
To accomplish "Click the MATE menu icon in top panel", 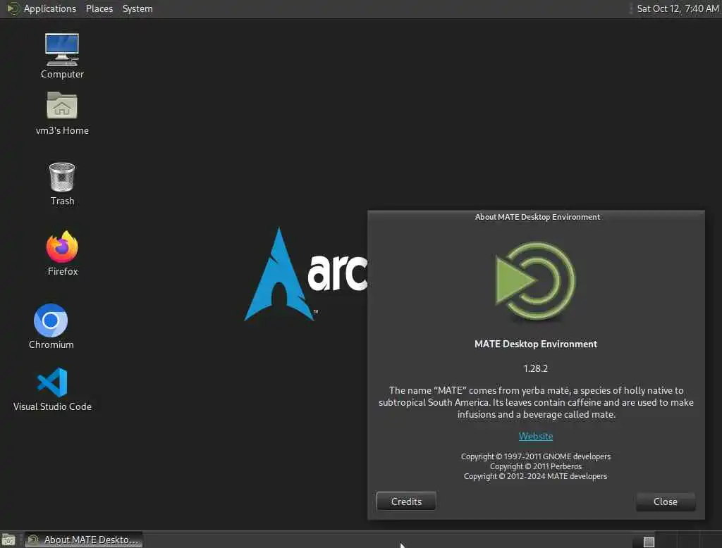I will tap(13, 8).
